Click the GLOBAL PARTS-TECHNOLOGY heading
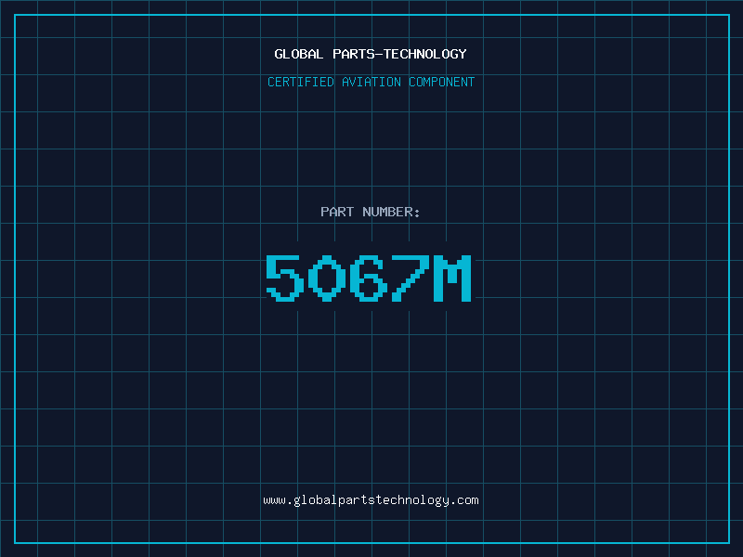 point(371,54)
